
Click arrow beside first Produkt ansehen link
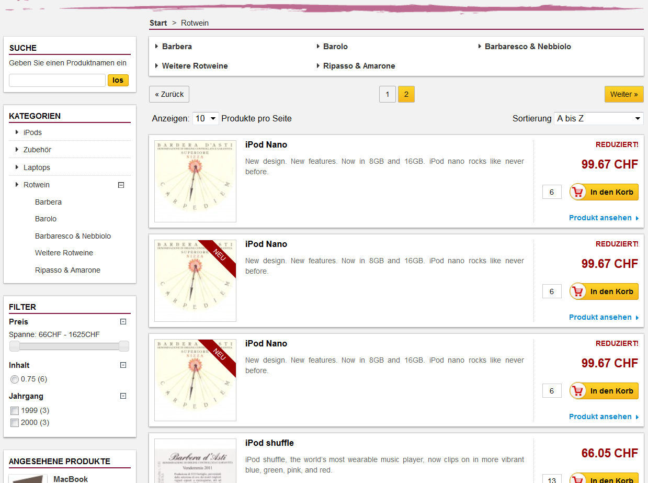pos(637,218)
